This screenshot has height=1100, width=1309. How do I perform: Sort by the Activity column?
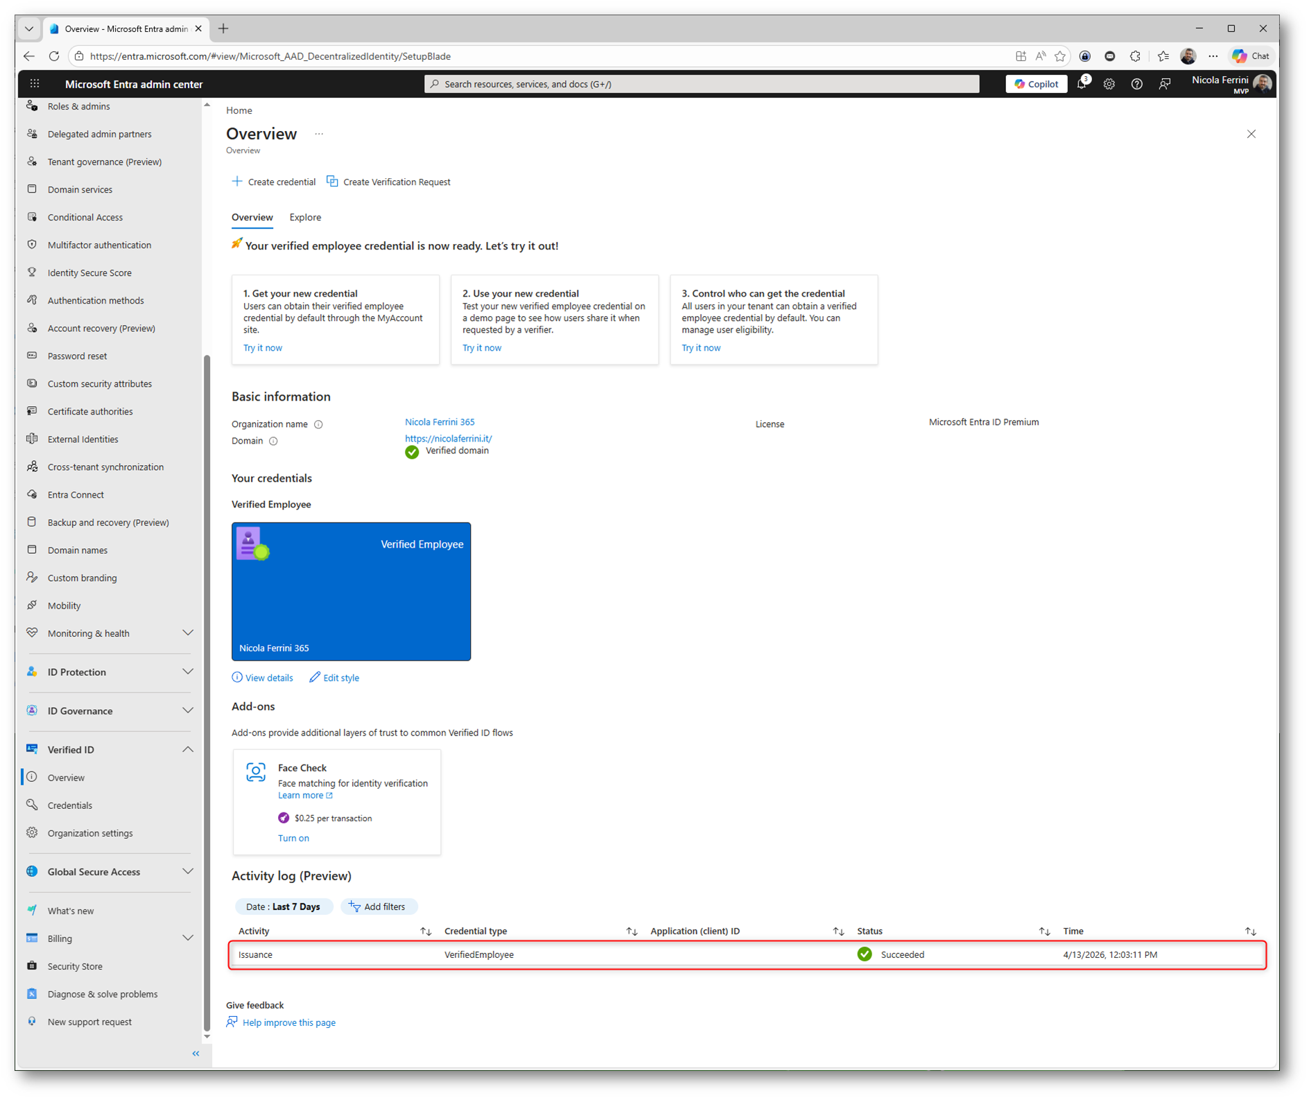tap(426, 932)
